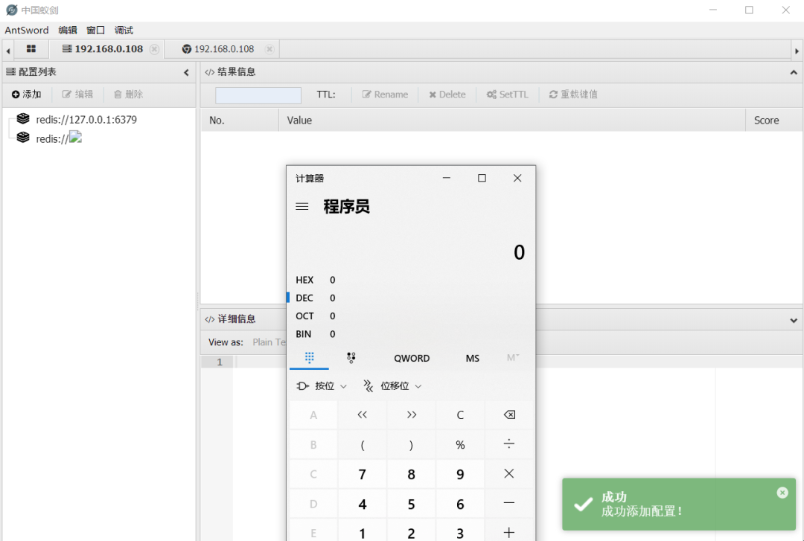This screenshot has width=804, height=541.
Task: Expand the 详细信息 panel chevron
Action: tap(794, 321)
